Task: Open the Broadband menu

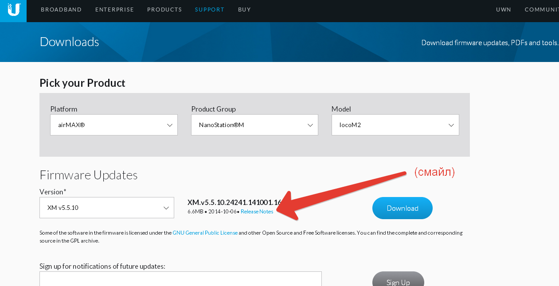Action: pyautogui.click(x=61, y=10)
